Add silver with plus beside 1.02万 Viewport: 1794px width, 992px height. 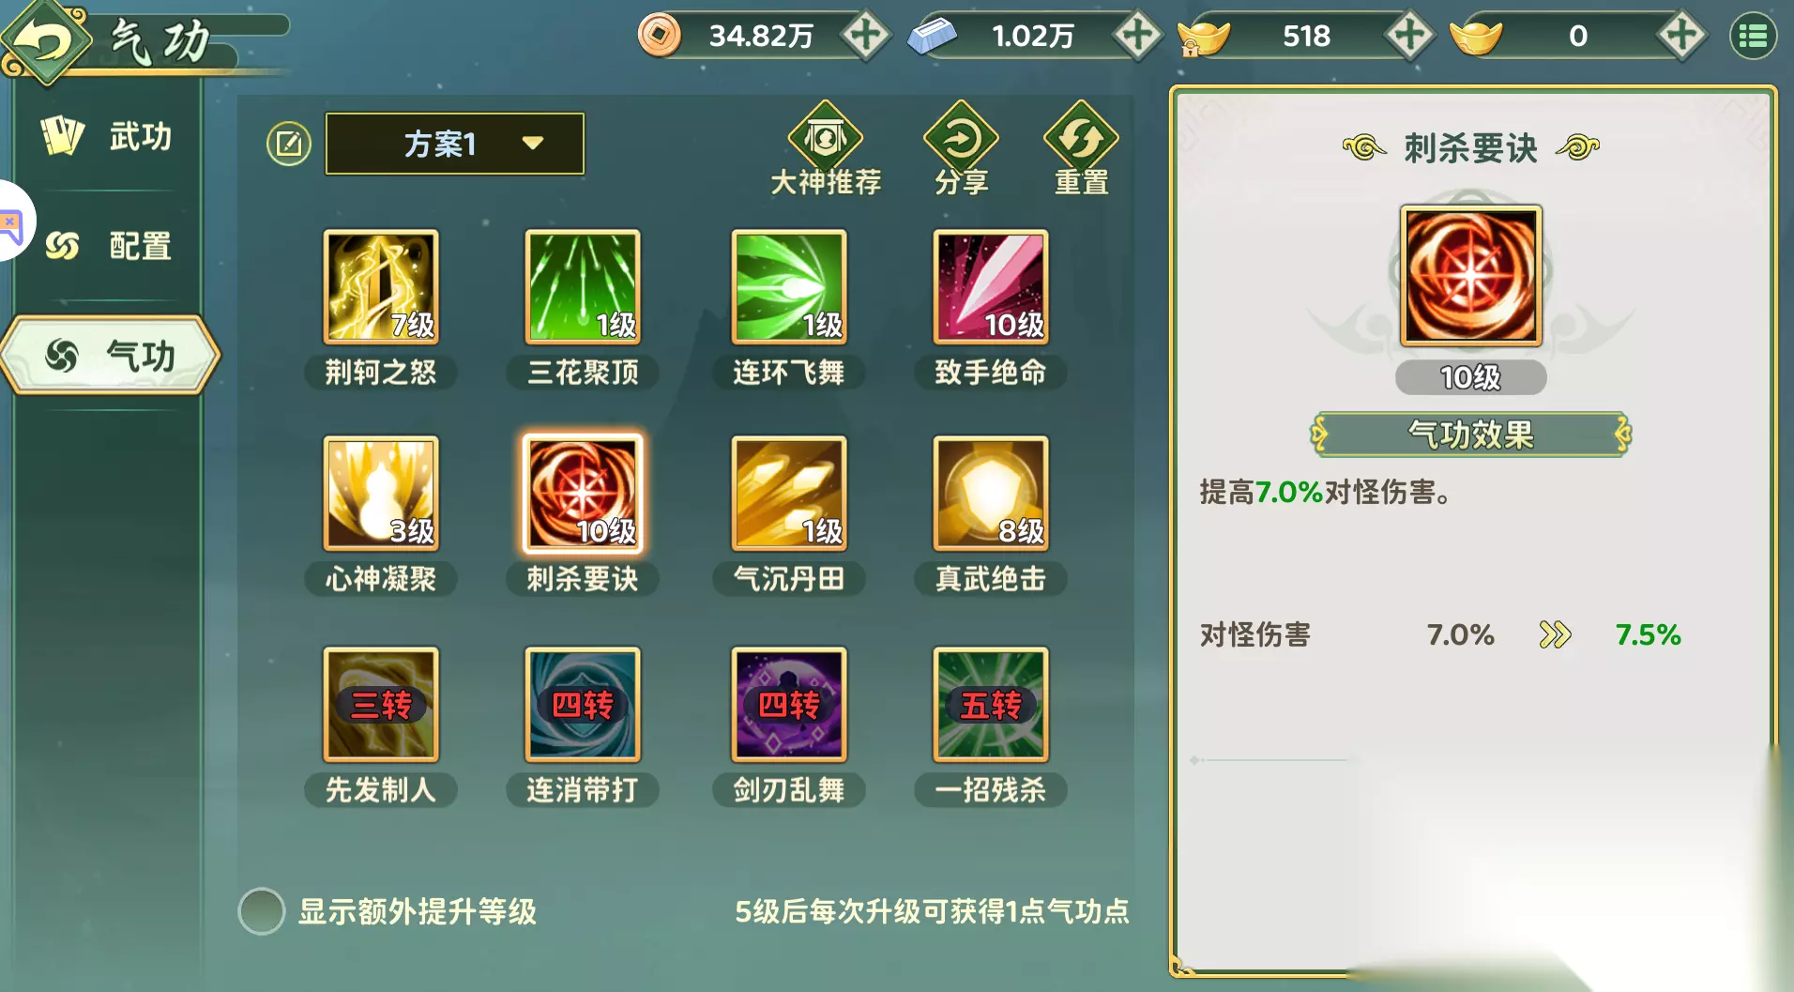(1137, 36)
